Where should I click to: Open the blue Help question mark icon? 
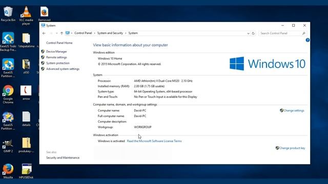point(307,40)
